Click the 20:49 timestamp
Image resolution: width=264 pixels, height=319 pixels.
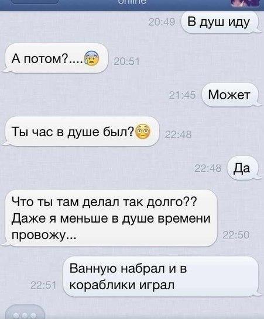pyautogui.click(x=162, y=22)
